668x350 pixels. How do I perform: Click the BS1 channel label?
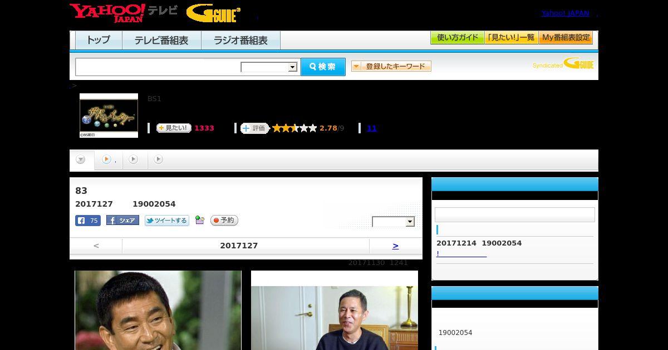point(154,99)
